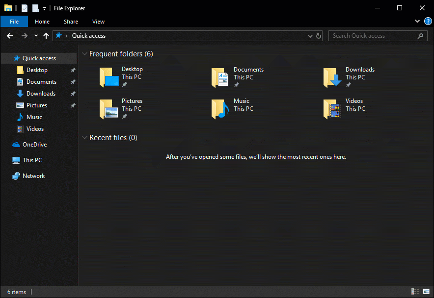This screenshot has width=434, height=298.
Task: Unpin Desktop from Quick access
Action: [73, 70]
